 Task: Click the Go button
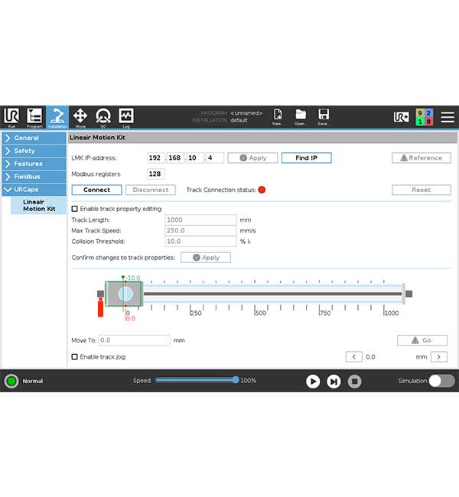pos(422,340)
